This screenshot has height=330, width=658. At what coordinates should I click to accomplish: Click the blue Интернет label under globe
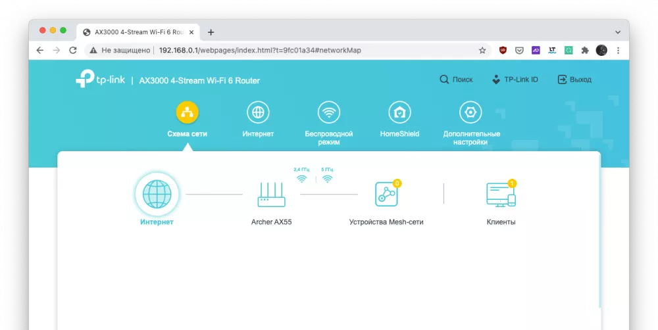[x=157, y=222]
